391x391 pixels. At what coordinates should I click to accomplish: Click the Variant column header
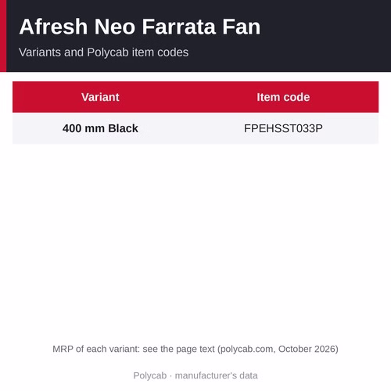(100, 97)
